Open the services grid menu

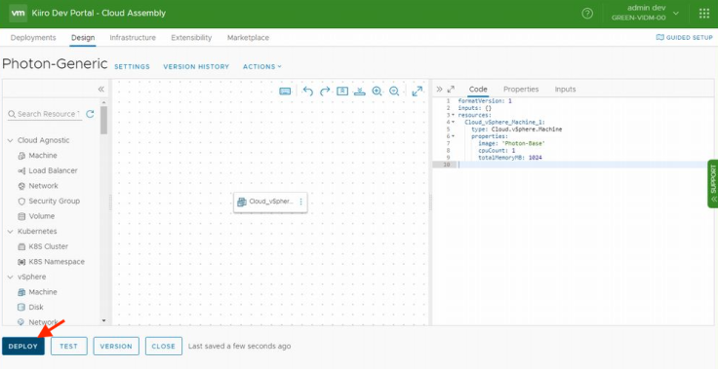tap(704, 14)
